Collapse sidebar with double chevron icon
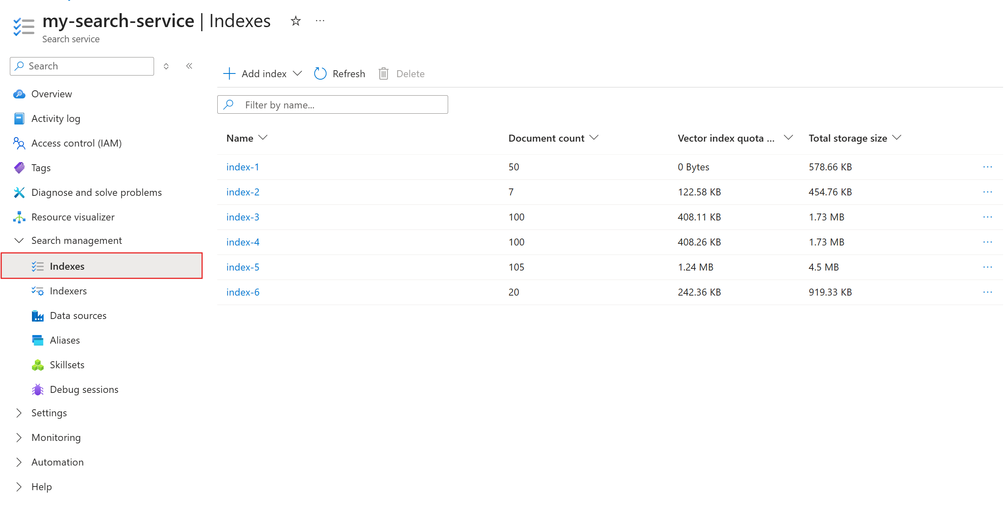The width and height of the screenshot is (1008, 507). pyautogui.click(x=189, y=66)
